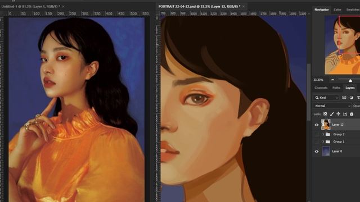
Task: Click the Group 2 folder icon
Action: [x=328, y=134]
